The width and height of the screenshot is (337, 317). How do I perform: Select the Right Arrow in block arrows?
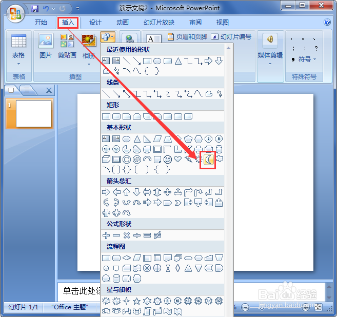point(106,192)
